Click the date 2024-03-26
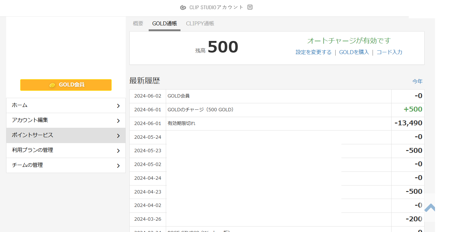Image resolution: width=461 pixels, height=232 pixels. tap(148, 219)
